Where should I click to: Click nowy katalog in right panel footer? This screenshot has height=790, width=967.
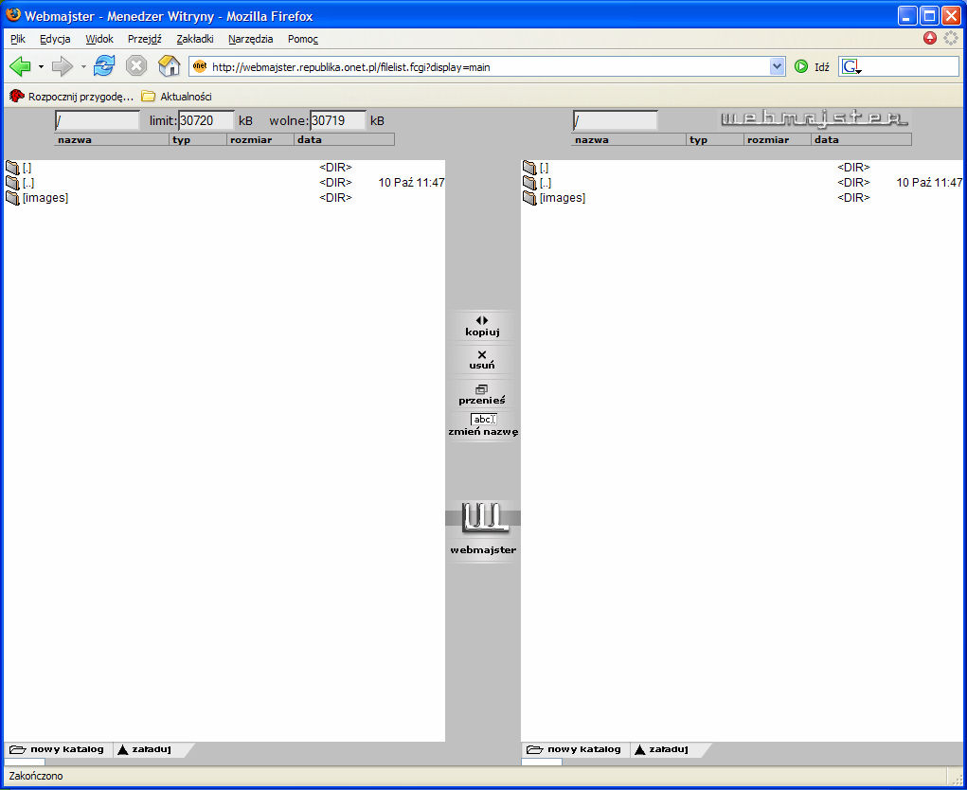point(574,750)
